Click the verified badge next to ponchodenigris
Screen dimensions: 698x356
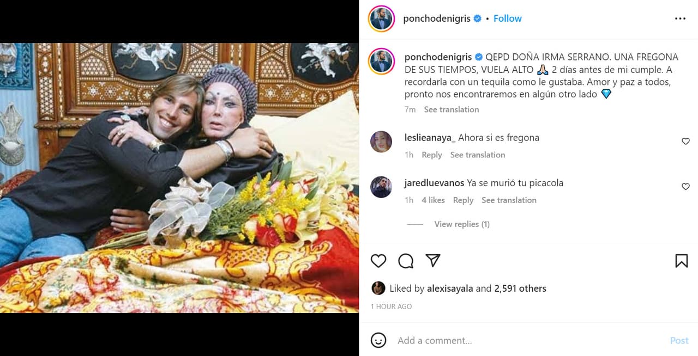(x=477, y=18)
